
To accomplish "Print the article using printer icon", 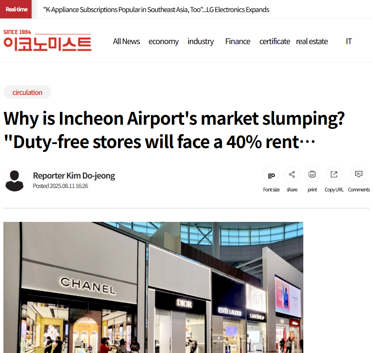I will 312,174.
